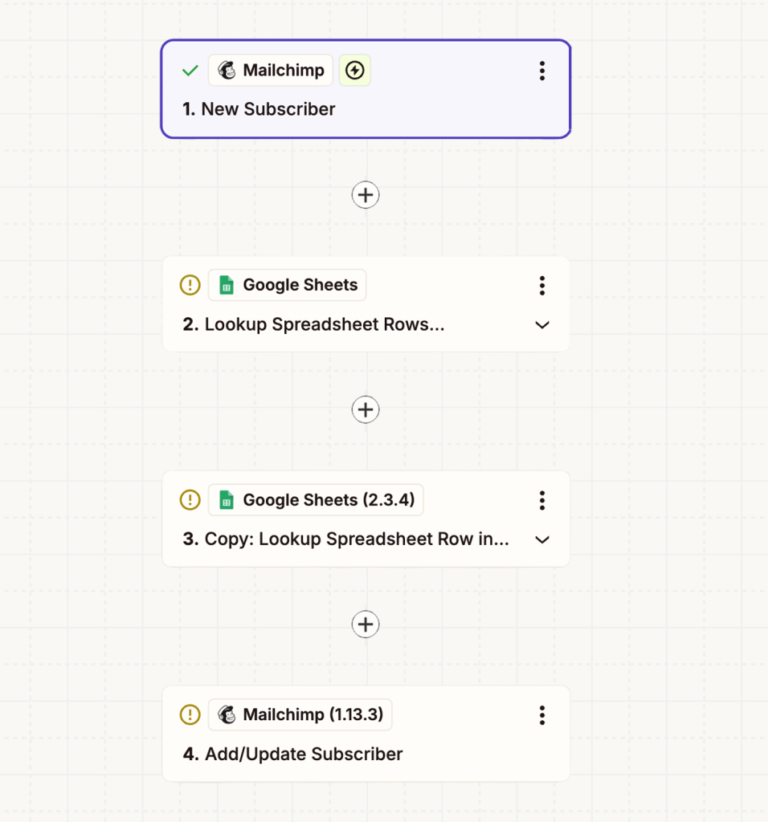Viewport: 768px width, 822px height.
Task: Expand the Lookup Spreadsheet Rows step chevron
Action: point(542,325)
